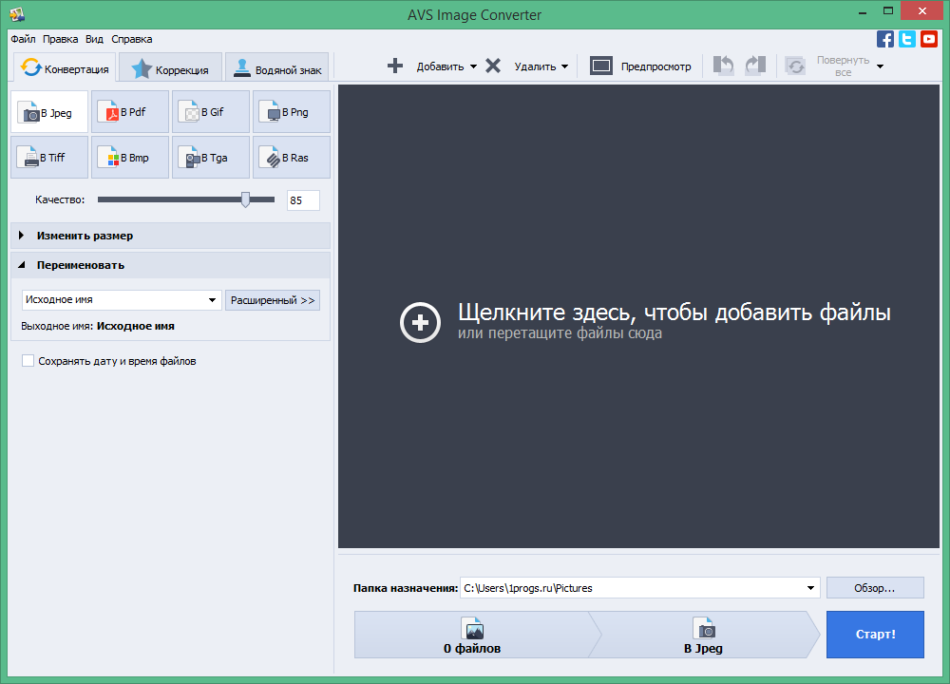Pick the В Tiff format option
The width and height of the screenshot is (950, 684).
click(48, 157)
